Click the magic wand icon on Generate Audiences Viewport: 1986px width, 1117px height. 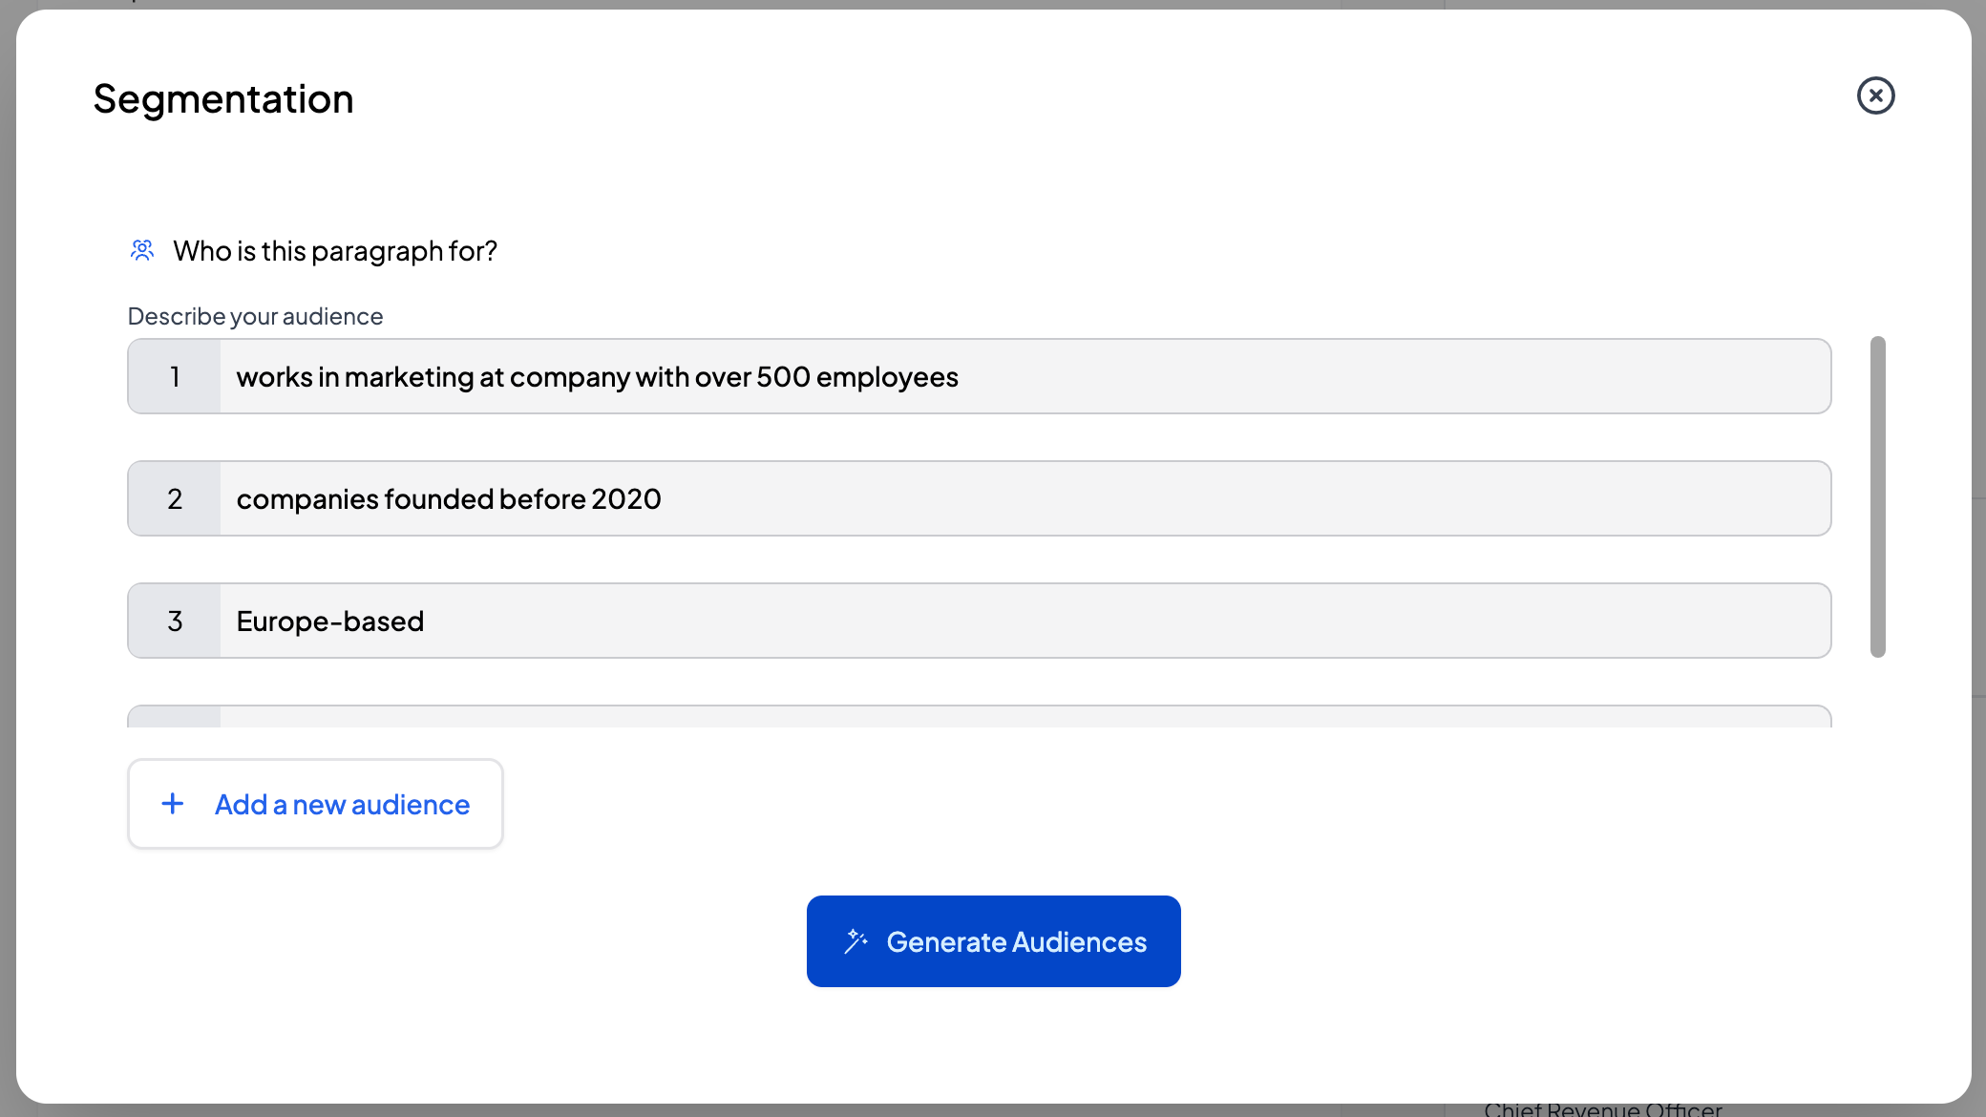pyautogui.click(x=856, y=941)
